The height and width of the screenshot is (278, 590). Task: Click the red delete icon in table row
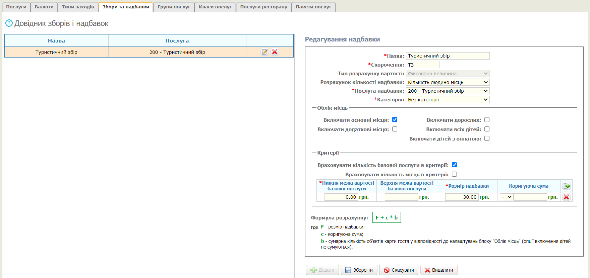[275, 52]
